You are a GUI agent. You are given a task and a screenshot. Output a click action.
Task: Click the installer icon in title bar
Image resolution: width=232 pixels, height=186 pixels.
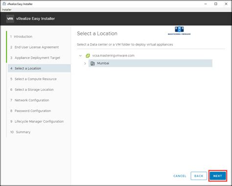(x=4, y=4)
